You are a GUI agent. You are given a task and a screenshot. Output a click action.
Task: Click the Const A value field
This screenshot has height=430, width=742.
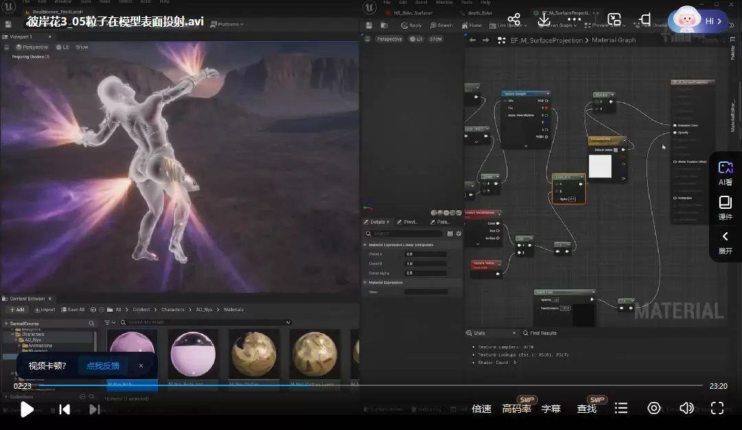[x=425, y=254]
